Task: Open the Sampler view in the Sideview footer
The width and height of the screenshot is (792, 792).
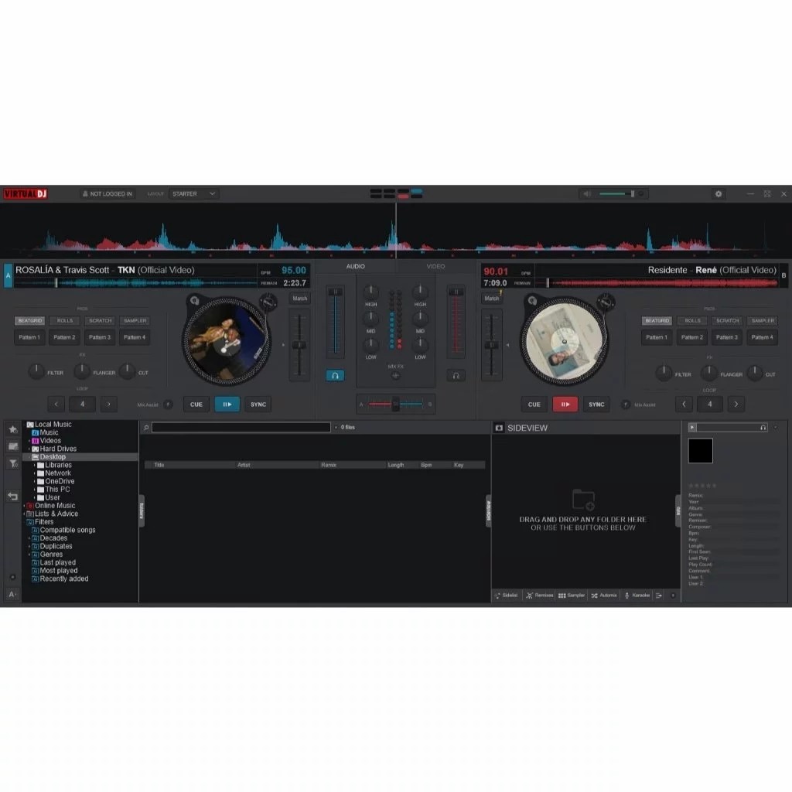Action: point(572,596)
